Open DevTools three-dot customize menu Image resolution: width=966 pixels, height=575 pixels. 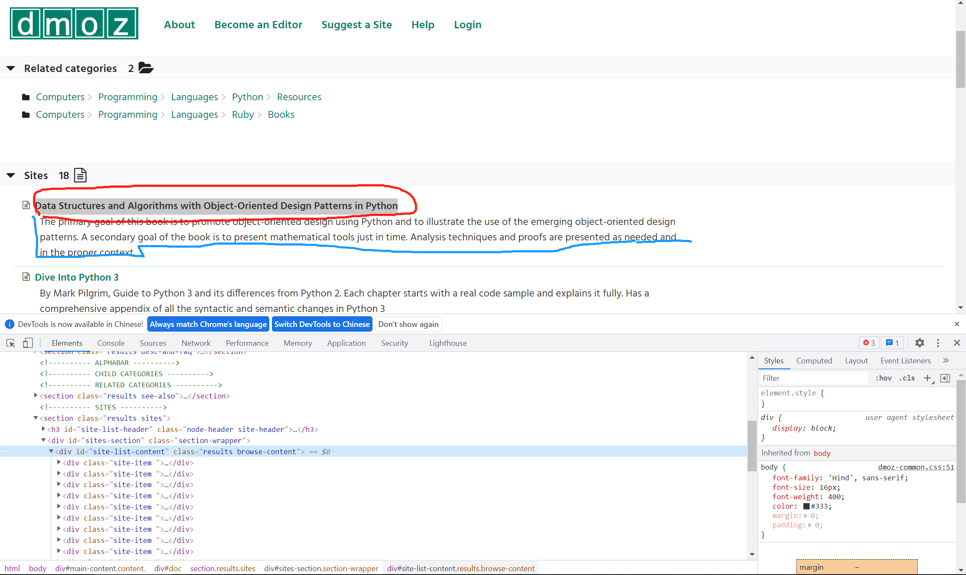click(938, 343)
